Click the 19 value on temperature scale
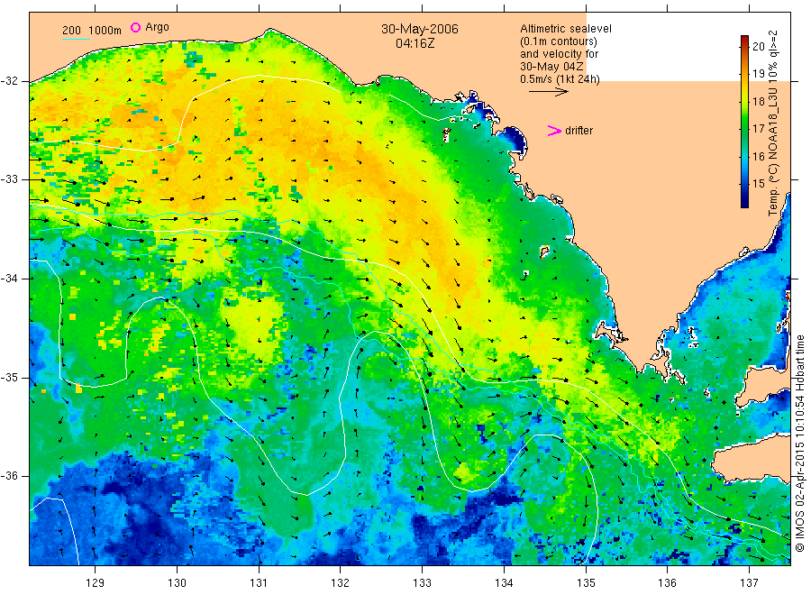 758,73
